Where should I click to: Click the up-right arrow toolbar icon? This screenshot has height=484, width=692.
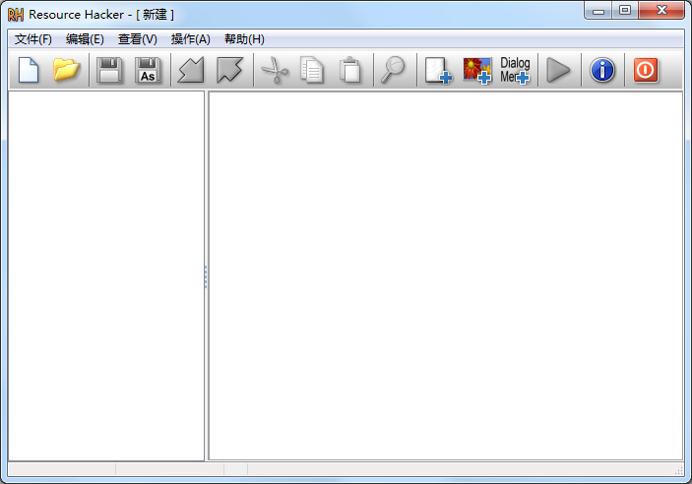click(229, 70)
